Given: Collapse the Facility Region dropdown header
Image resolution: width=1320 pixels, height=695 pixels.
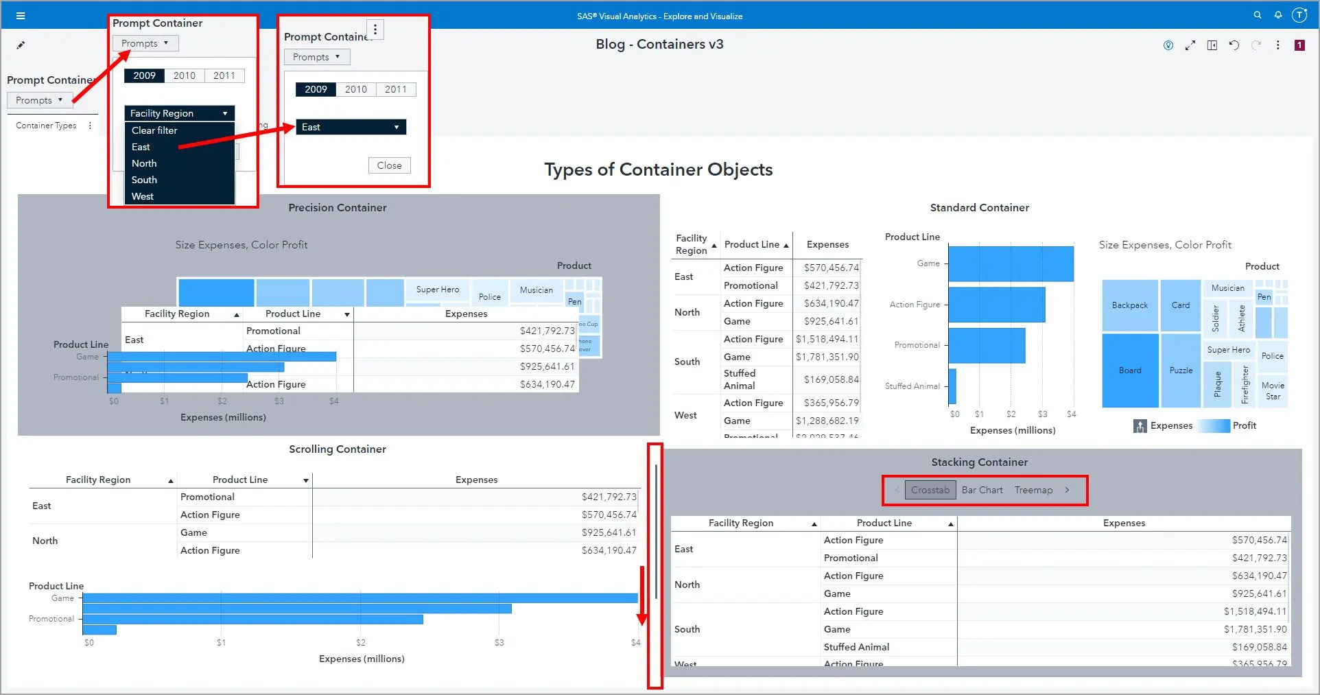Looking at the screenshot, I should pos(179,113).
